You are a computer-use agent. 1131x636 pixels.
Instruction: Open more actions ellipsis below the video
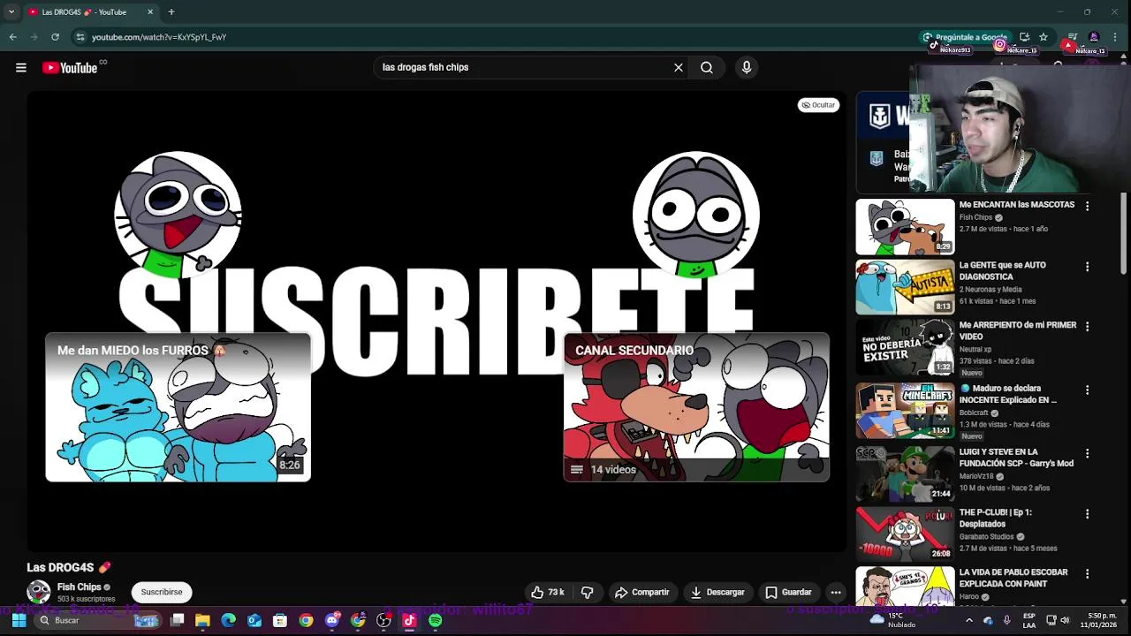[836, 592]
